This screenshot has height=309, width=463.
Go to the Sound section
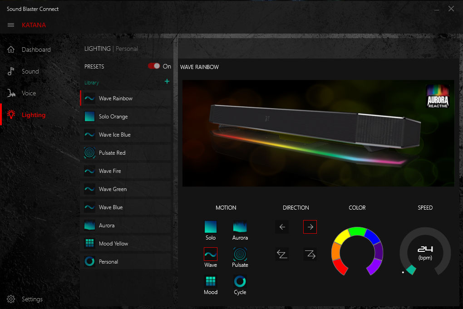tap(30, 71)
